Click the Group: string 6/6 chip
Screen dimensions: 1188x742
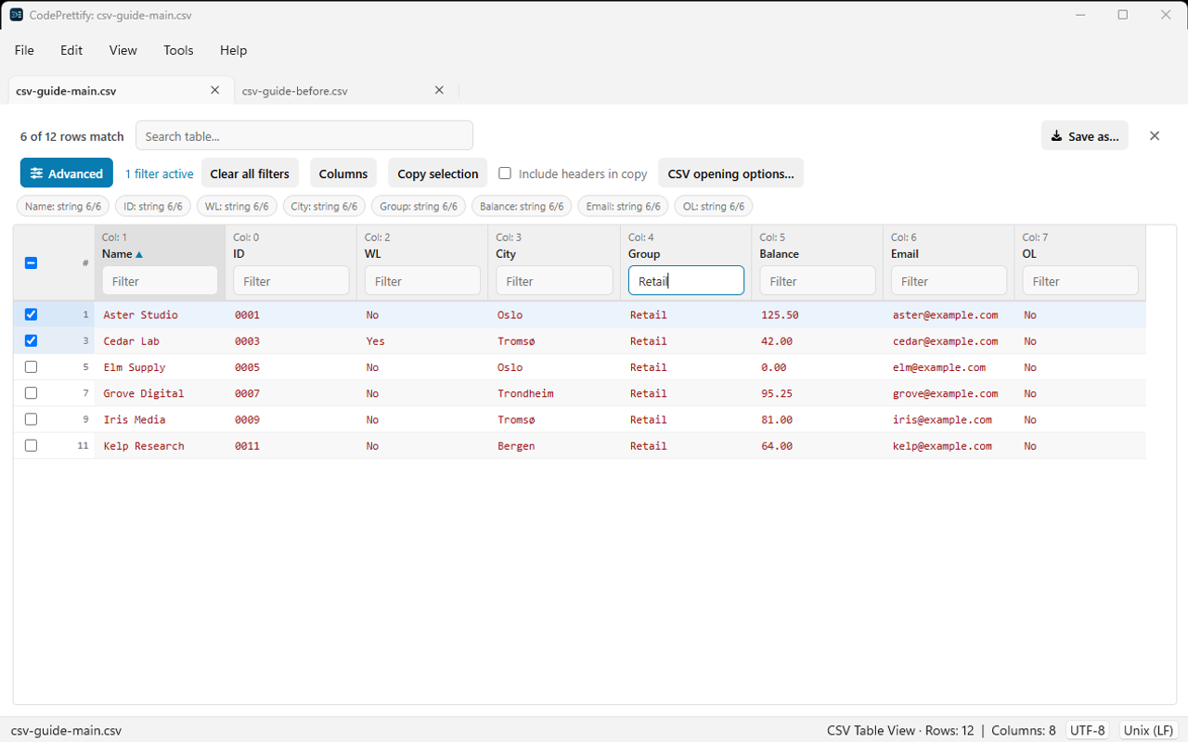(x=419, y=206)
